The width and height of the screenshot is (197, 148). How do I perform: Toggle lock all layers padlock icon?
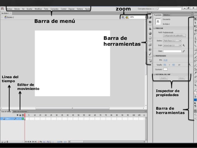click(x=20, y=115)
